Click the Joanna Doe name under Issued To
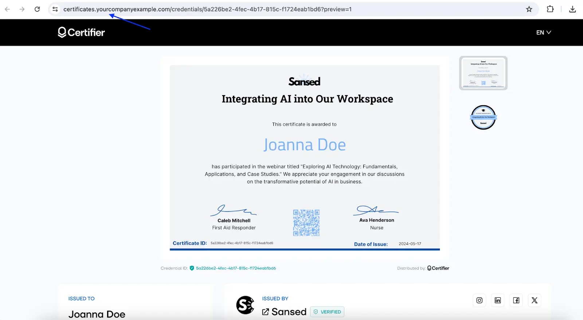This screenshot has width=583, height=320. click(x=97, y=314)
